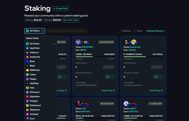Click the BNKRFREN token name link

click(x=87, y=47)
